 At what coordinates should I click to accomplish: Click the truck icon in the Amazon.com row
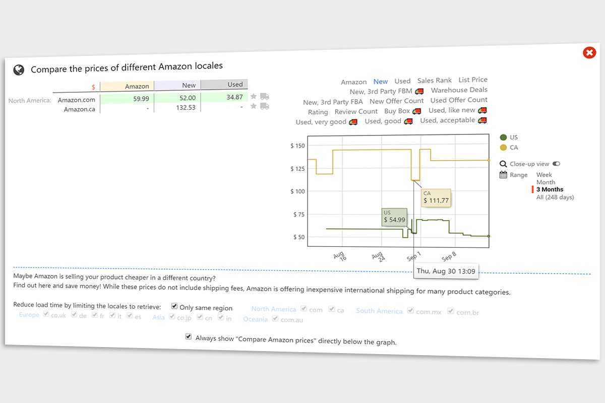[264, 96]
